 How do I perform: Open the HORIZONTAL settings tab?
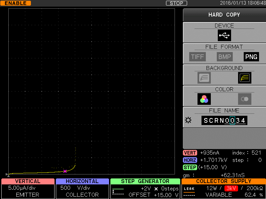pyautogui.click(x=82, y=181)
